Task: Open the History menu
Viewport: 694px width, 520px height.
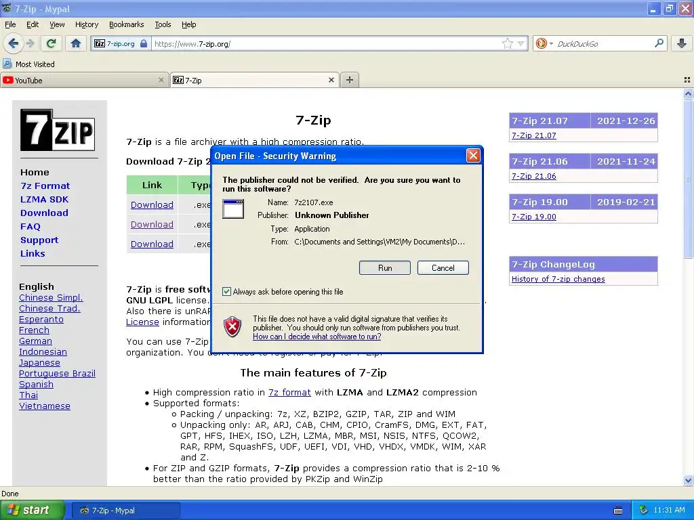Action: 86,24
